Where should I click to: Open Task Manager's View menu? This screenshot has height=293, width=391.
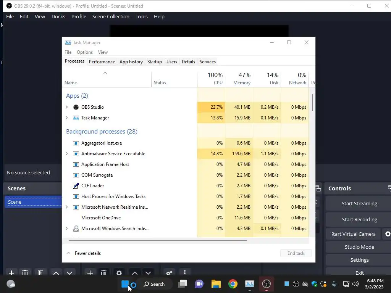[x=103, y=52]
